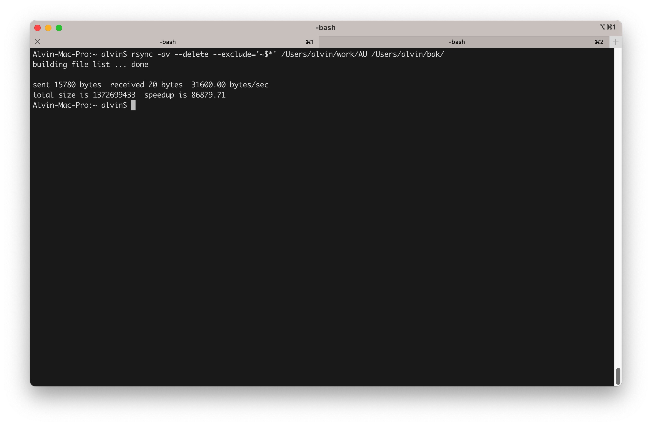This screenshot has width=652, height=426.
Task: Click the green zoom window button
Action: point(59,28)
